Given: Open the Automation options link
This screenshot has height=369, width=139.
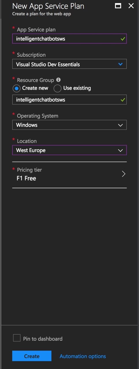Looking at the screenshot, I should pos(83,356).
